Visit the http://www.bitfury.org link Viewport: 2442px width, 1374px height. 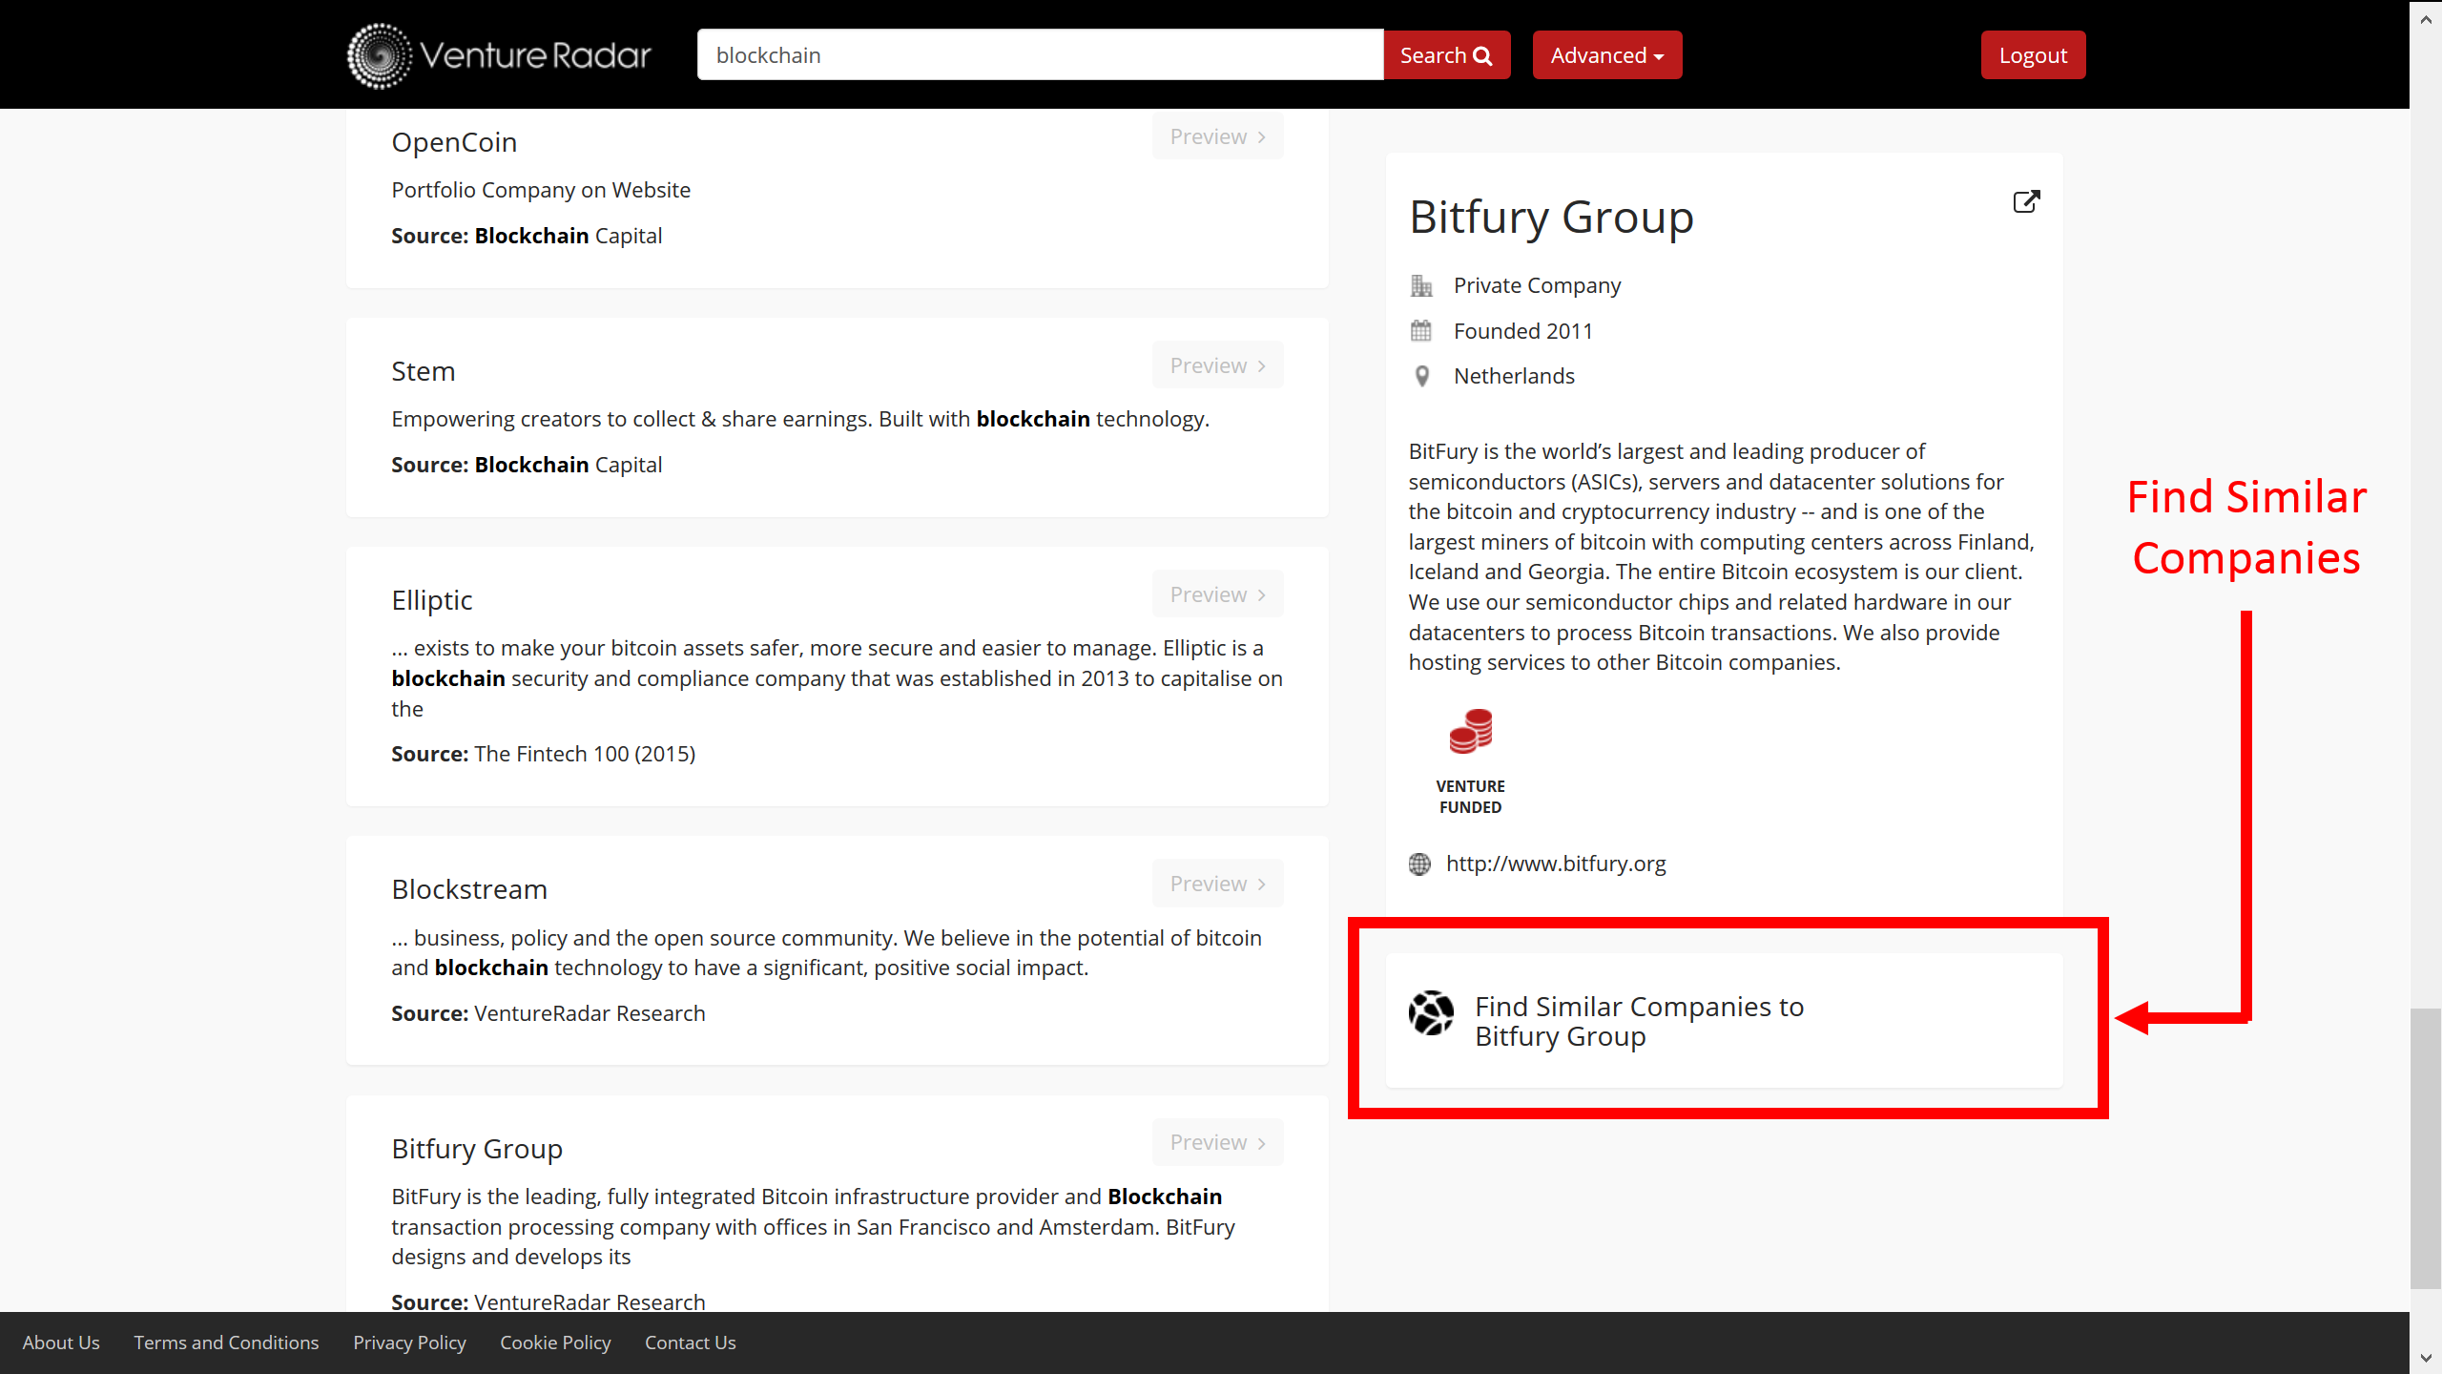(1556, 863)
